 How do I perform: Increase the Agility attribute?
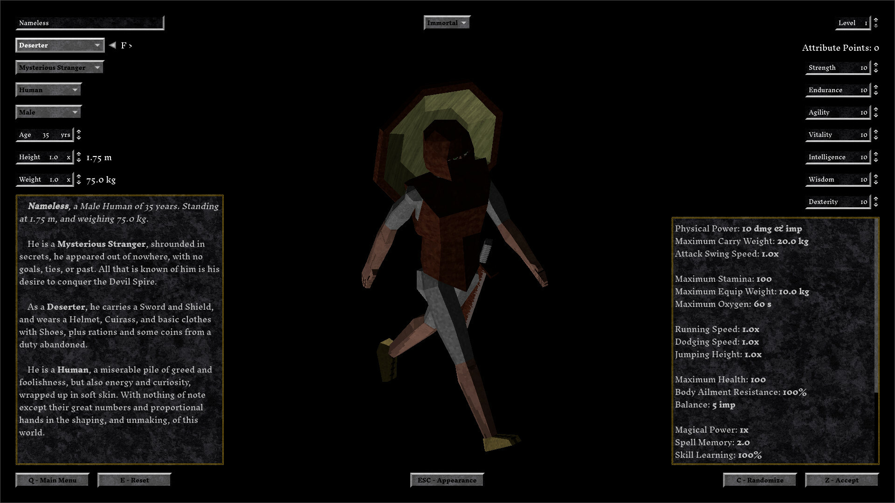(875, 109)
